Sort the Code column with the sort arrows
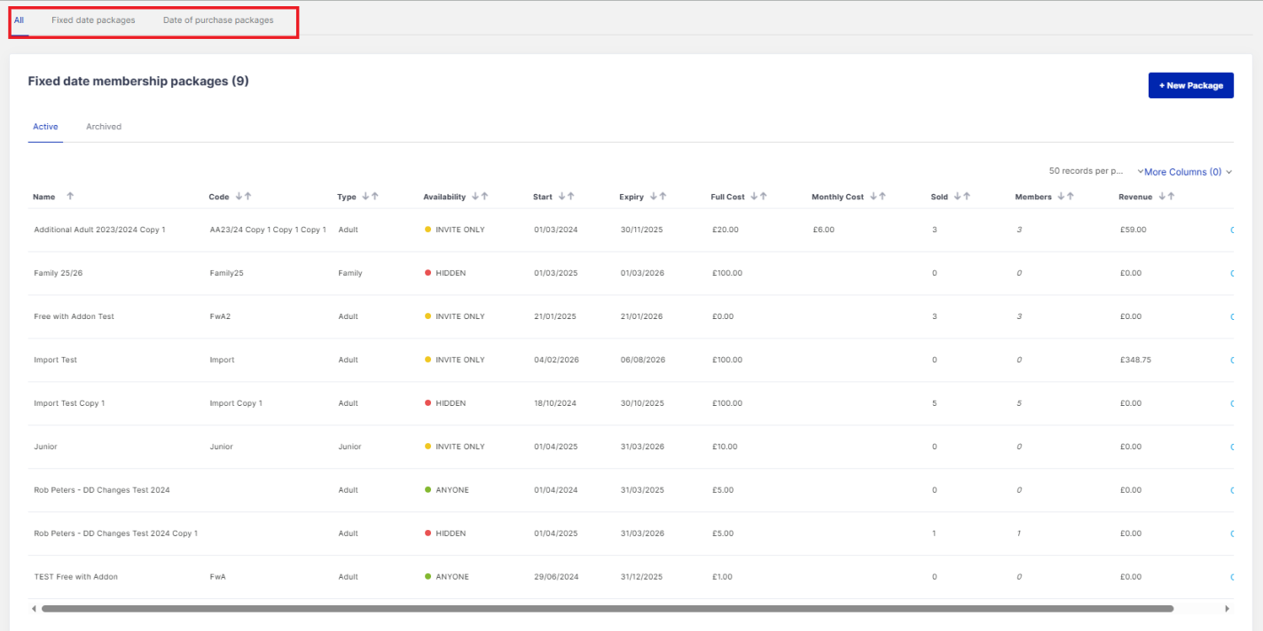1263x631 pixels. pos(243,197)
